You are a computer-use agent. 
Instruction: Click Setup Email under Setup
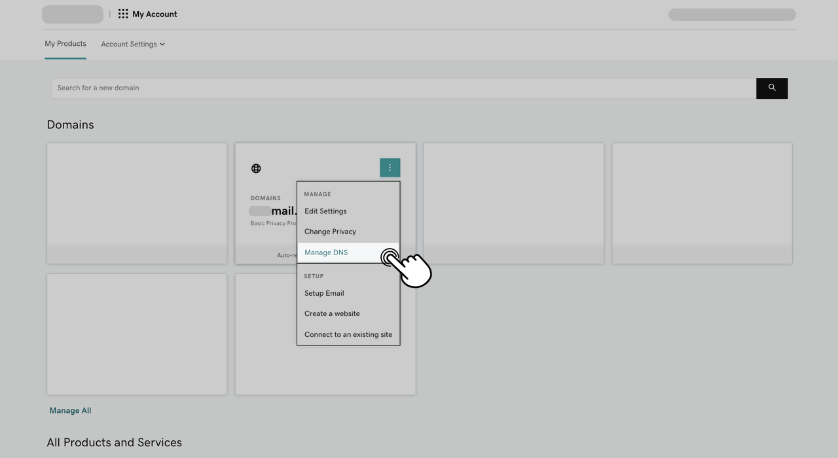click(x=323, y=293)
